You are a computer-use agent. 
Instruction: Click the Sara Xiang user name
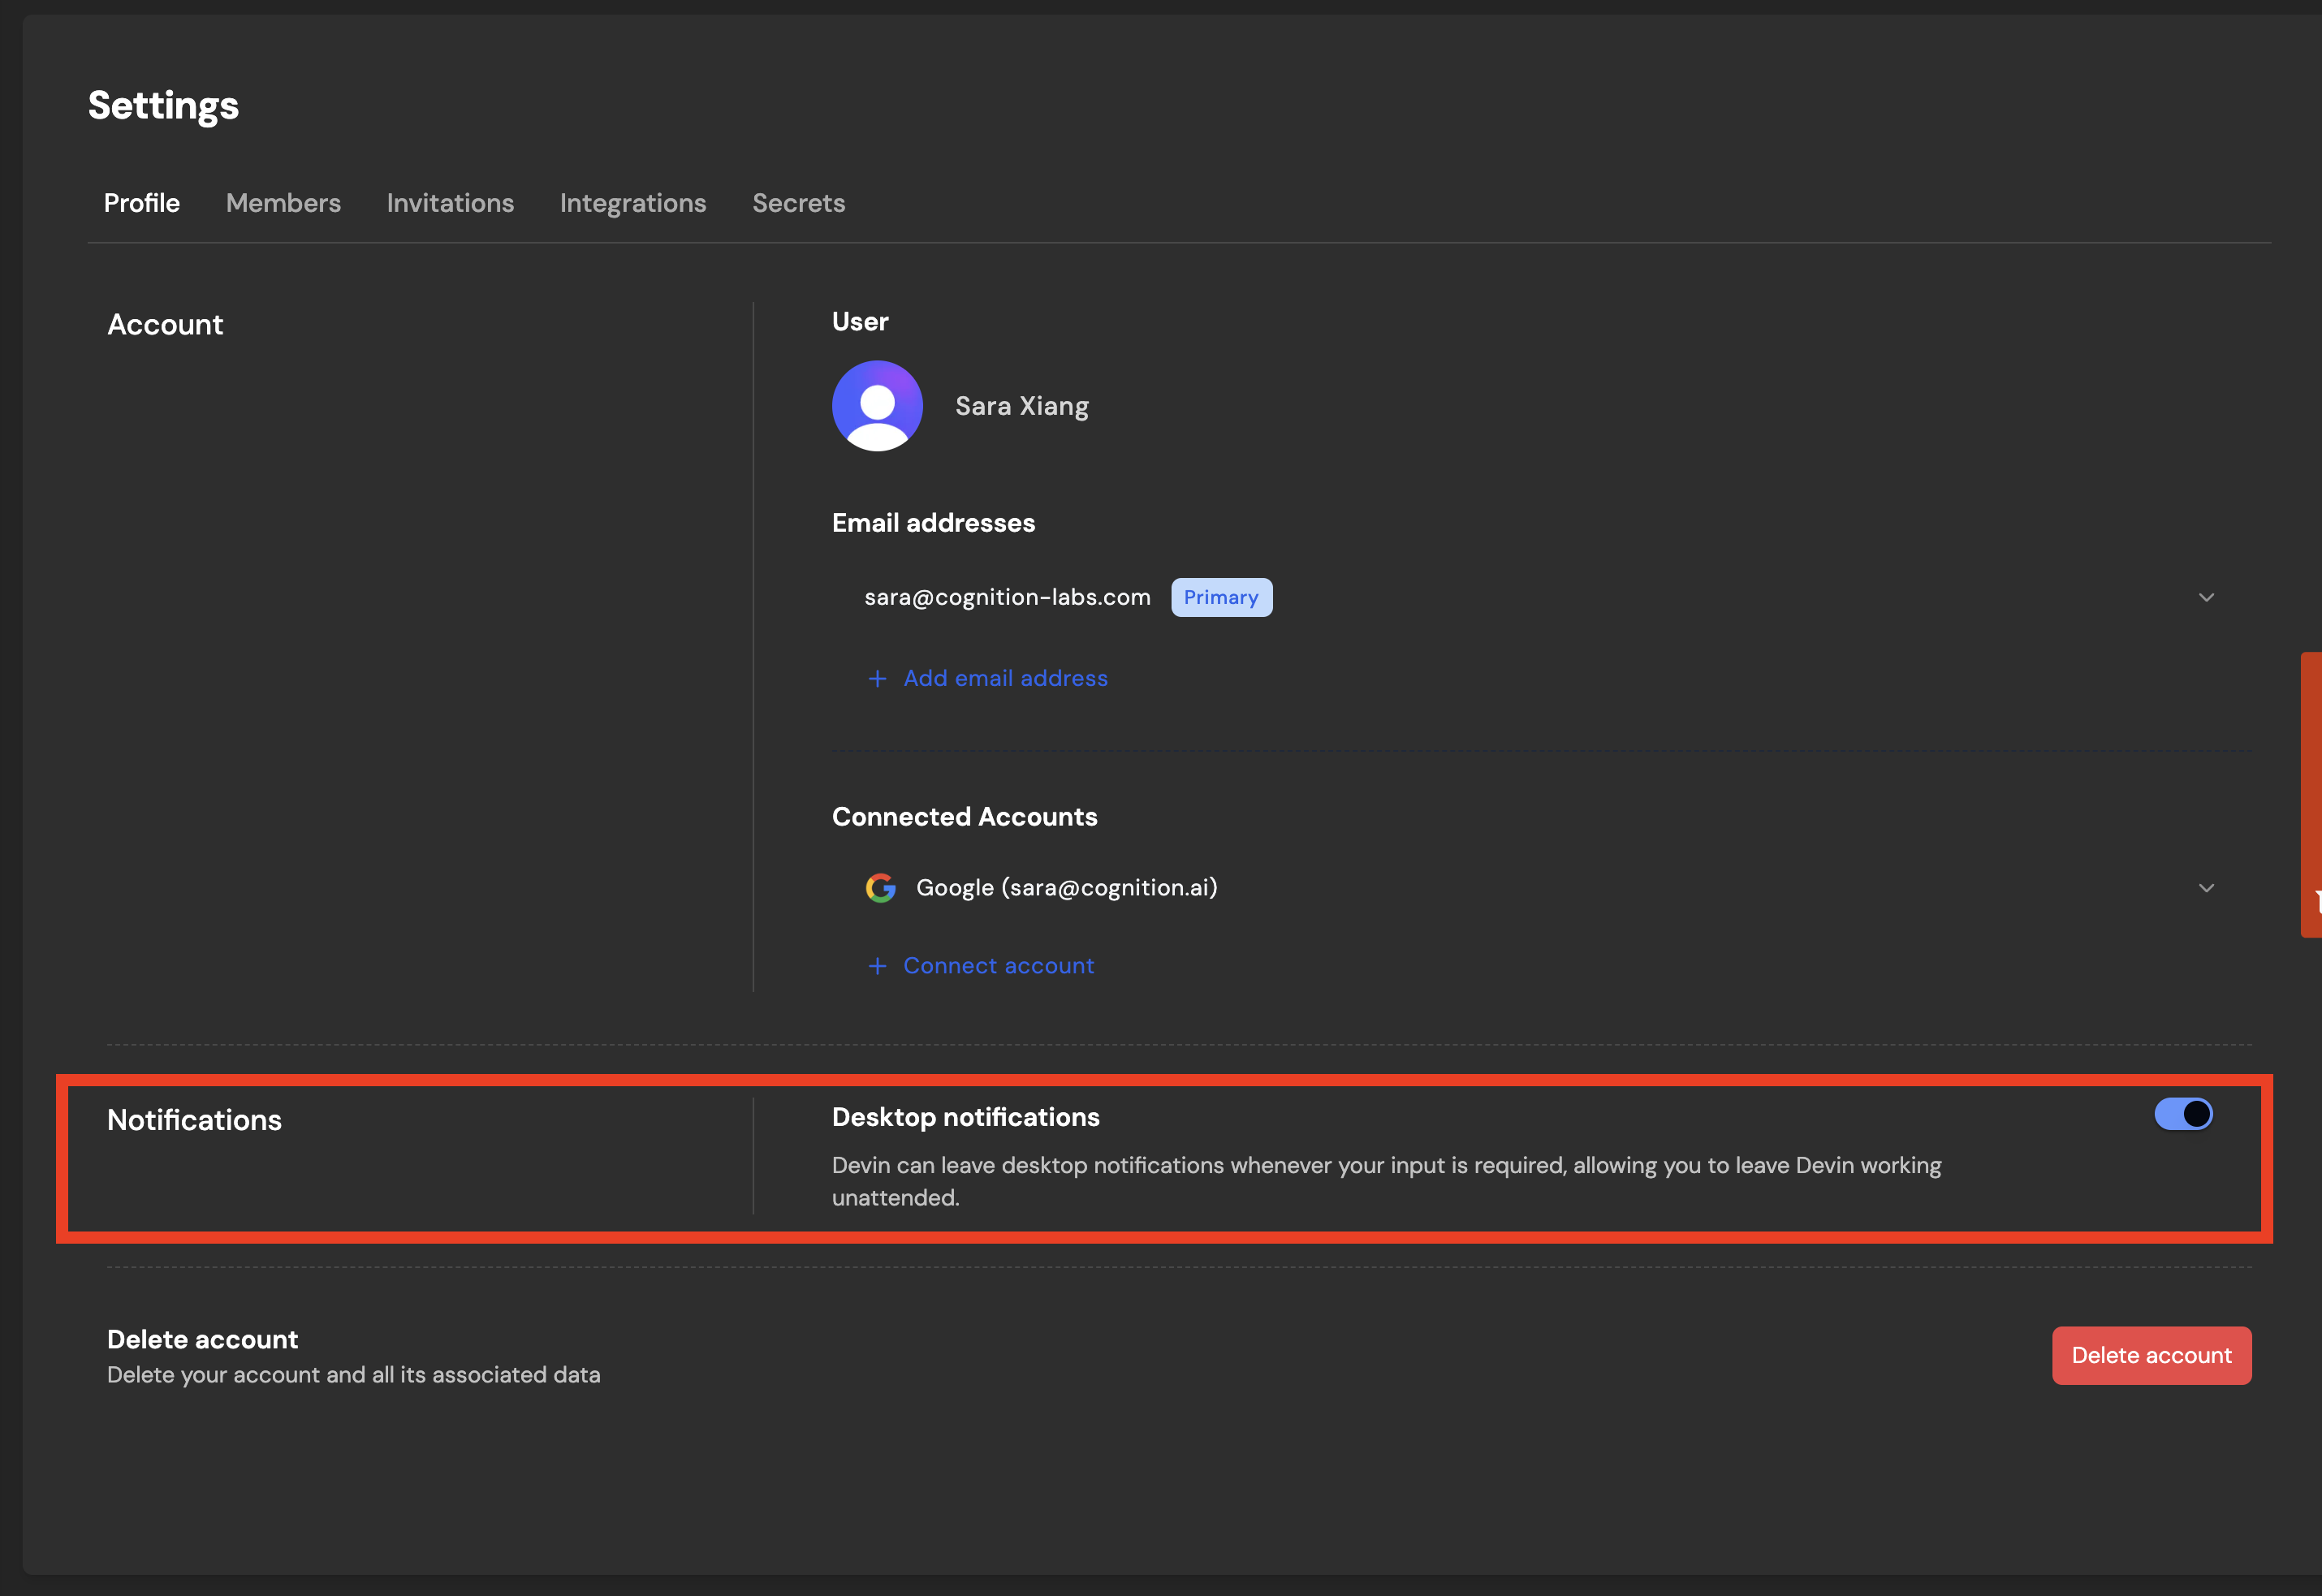[1021, 406]
